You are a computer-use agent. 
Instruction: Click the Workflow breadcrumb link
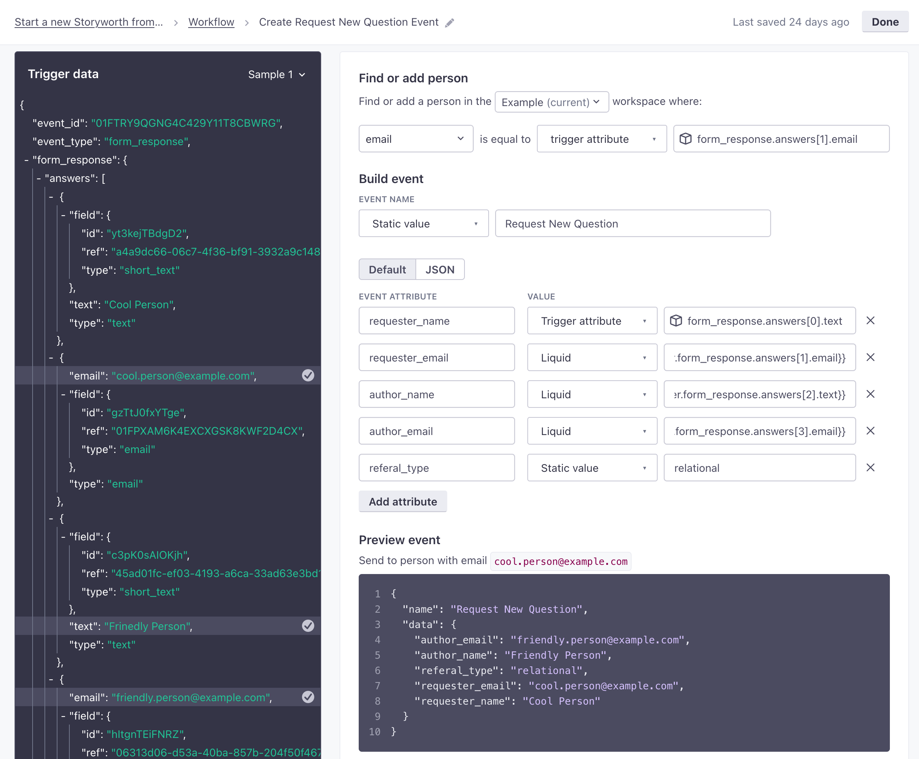tap(213, 21)
